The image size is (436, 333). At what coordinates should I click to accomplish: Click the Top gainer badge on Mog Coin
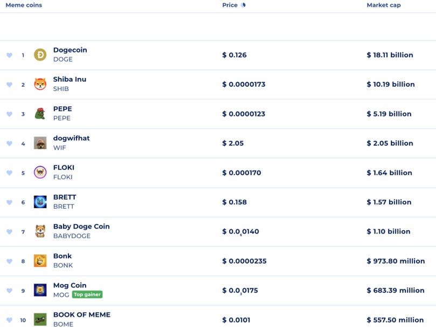(x=87, y=295)
